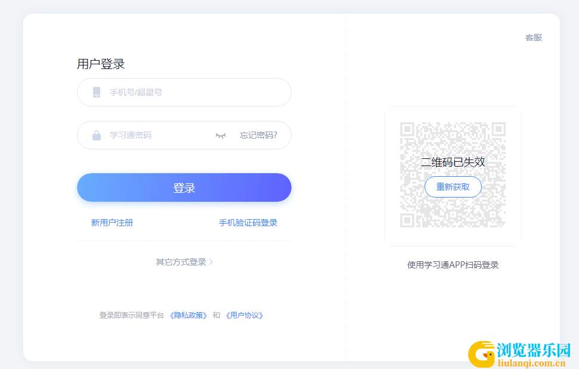Click 重新获取 to refresh the QR code

453,187
